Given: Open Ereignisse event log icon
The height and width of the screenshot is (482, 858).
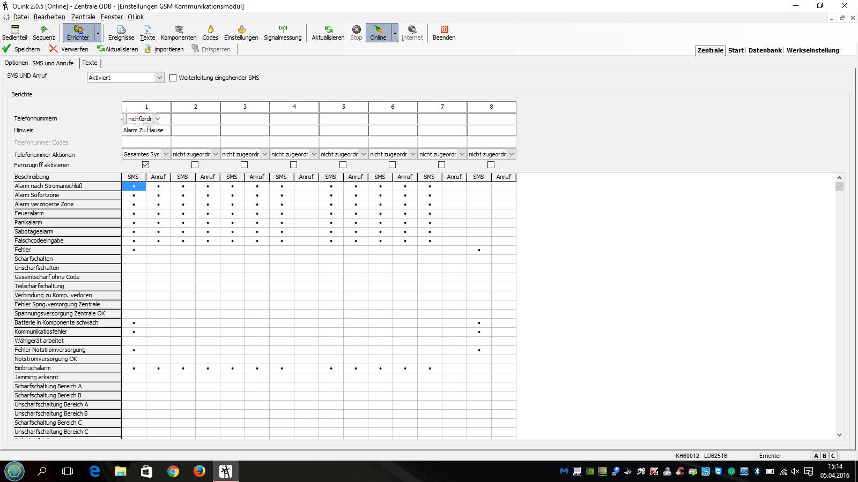Looking at the screenshot, I should (x=121, y=33).
